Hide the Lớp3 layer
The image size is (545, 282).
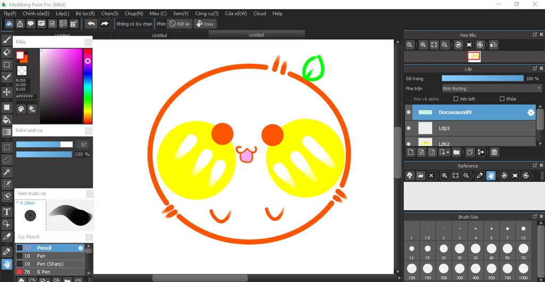(408, 128)
